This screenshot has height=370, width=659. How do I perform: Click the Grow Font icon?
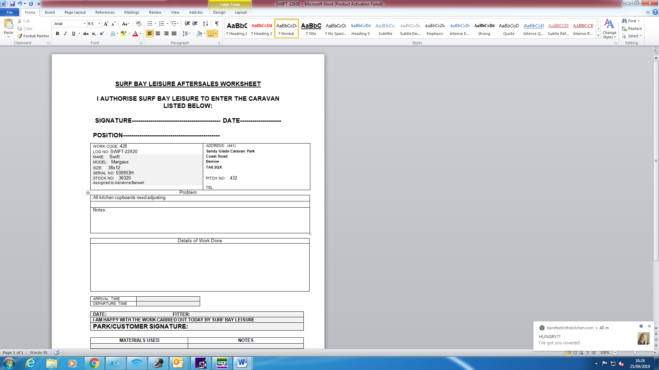click(x=106, y=24)
